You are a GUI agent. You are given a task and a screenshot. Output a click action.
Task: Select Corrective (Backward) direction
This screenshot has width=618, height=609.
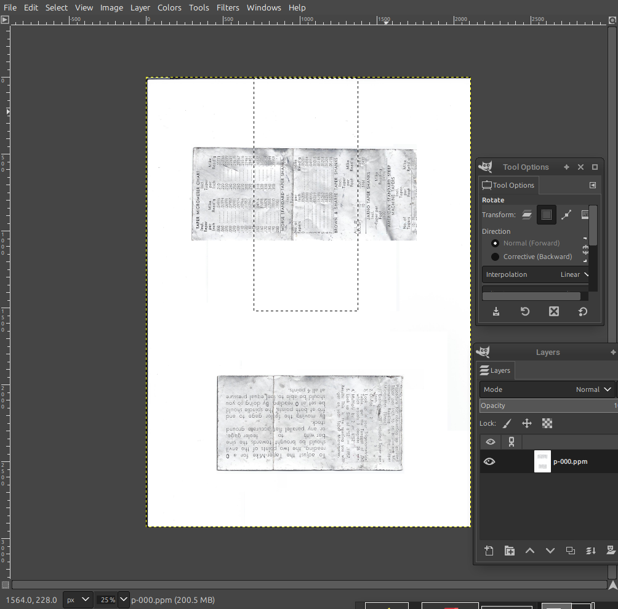click(496, 257)
